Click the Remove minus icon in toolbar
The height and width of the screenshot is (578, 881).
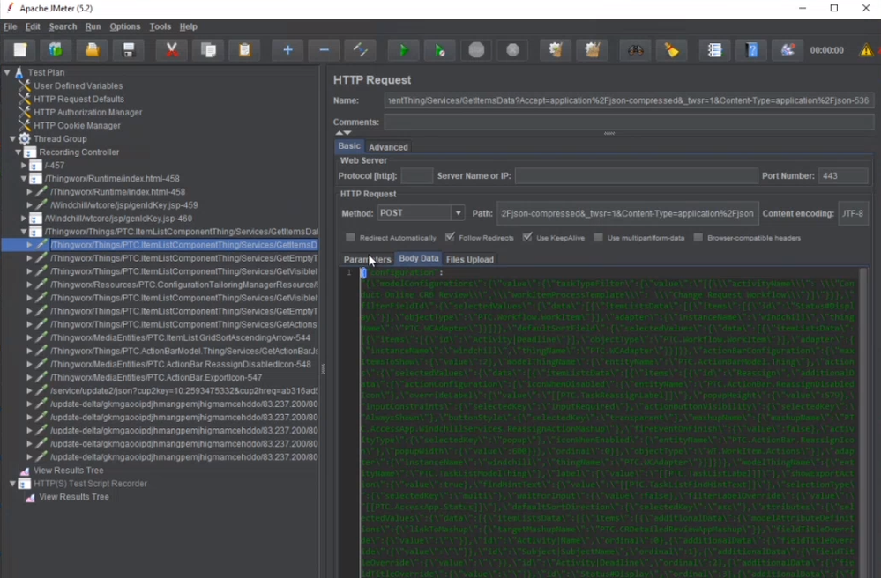[324, 50]
